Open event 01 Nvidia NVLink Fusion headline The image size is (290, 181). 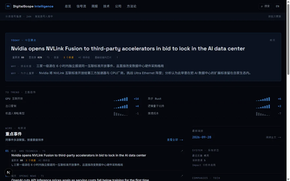(79, 155)
